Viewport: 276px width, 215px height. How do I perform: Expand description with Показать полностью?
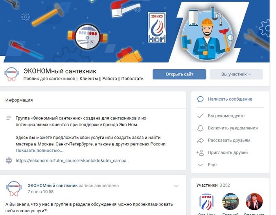[39, 151]
